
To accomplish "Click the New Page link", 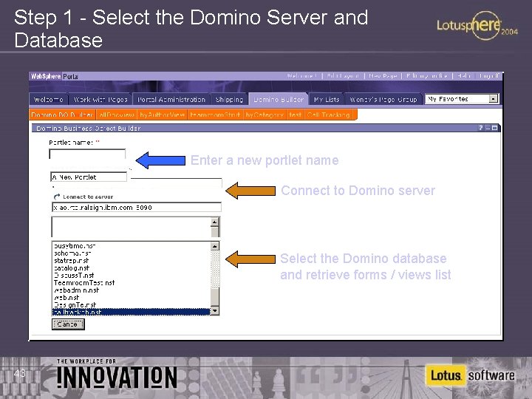I will click(383, 76).
